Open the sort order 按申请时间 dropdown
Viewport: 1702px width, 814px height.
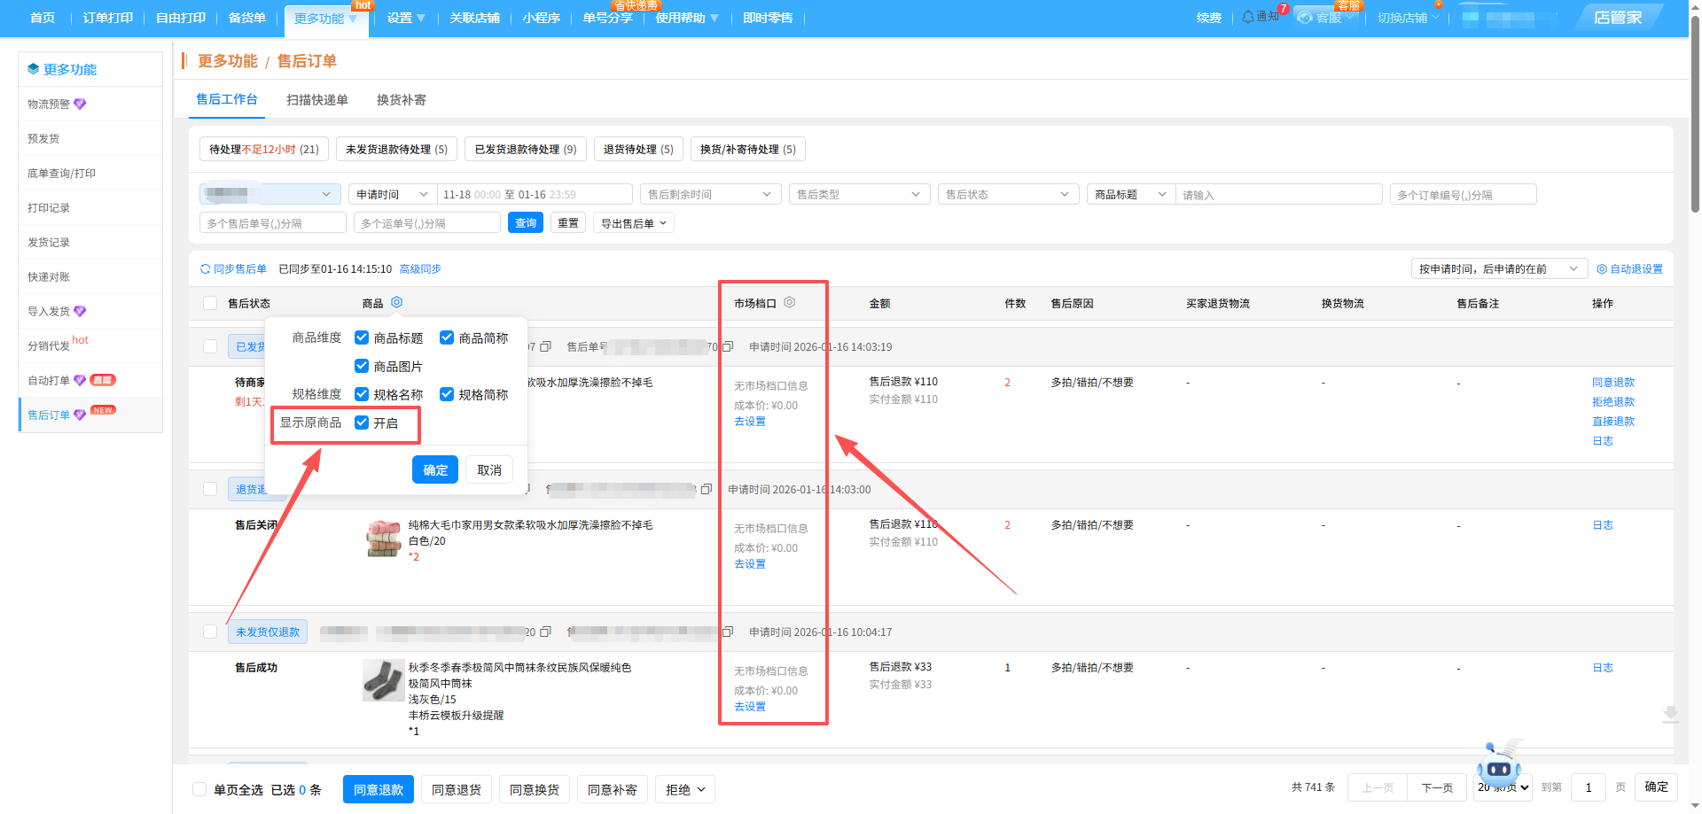pyautogui.click(x=1497, y=269)
